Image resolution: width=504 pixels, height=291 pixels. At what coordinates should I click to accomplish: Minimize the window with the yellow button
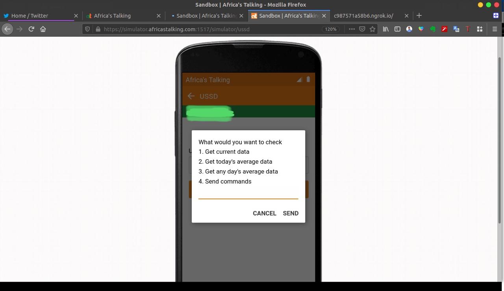point(480,5)
